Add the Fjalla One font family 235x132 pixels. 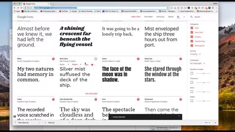pos(181,59)
